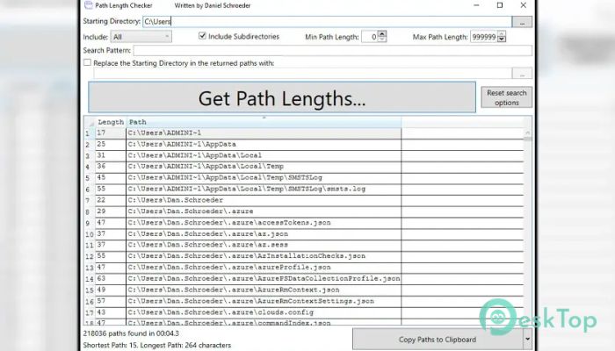This screenshot has width=615, height=351.
Task: Select row C:\Users\ADMINI~1
Action: [x=264, y=133]
